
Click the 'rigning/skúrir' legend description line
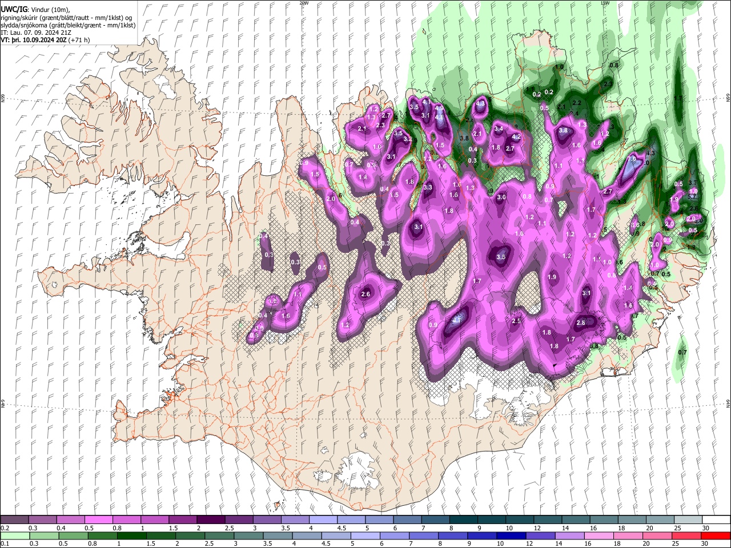tap(66, 17)
